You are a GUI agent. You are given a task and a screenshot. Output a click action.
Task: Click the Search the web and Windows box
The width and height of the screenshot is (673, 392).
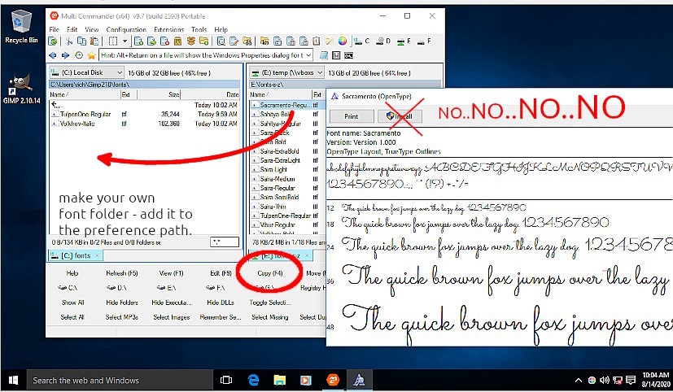tap(120, 381)
